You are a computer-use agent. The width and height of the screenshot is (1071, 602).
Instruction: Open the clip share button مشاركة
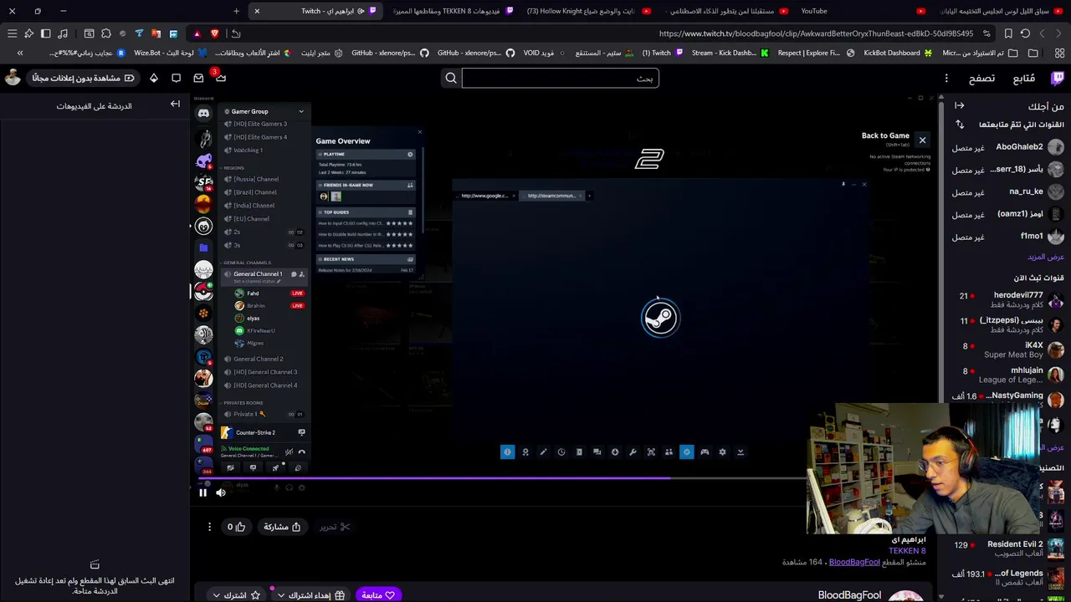[282, 527]
